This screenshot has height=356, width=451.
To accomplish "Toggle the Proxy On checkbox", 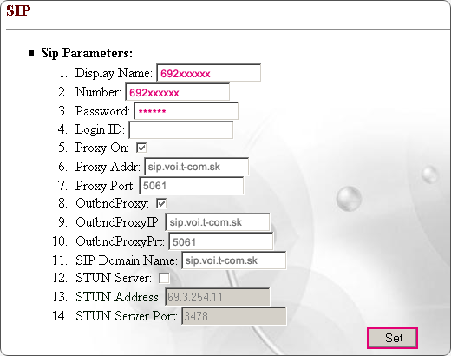I will point(141,148).
